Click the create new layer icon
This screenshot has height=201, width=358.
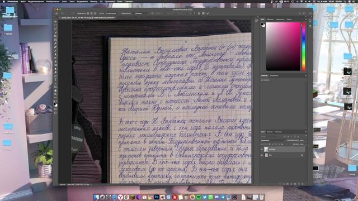pos(299,184)
